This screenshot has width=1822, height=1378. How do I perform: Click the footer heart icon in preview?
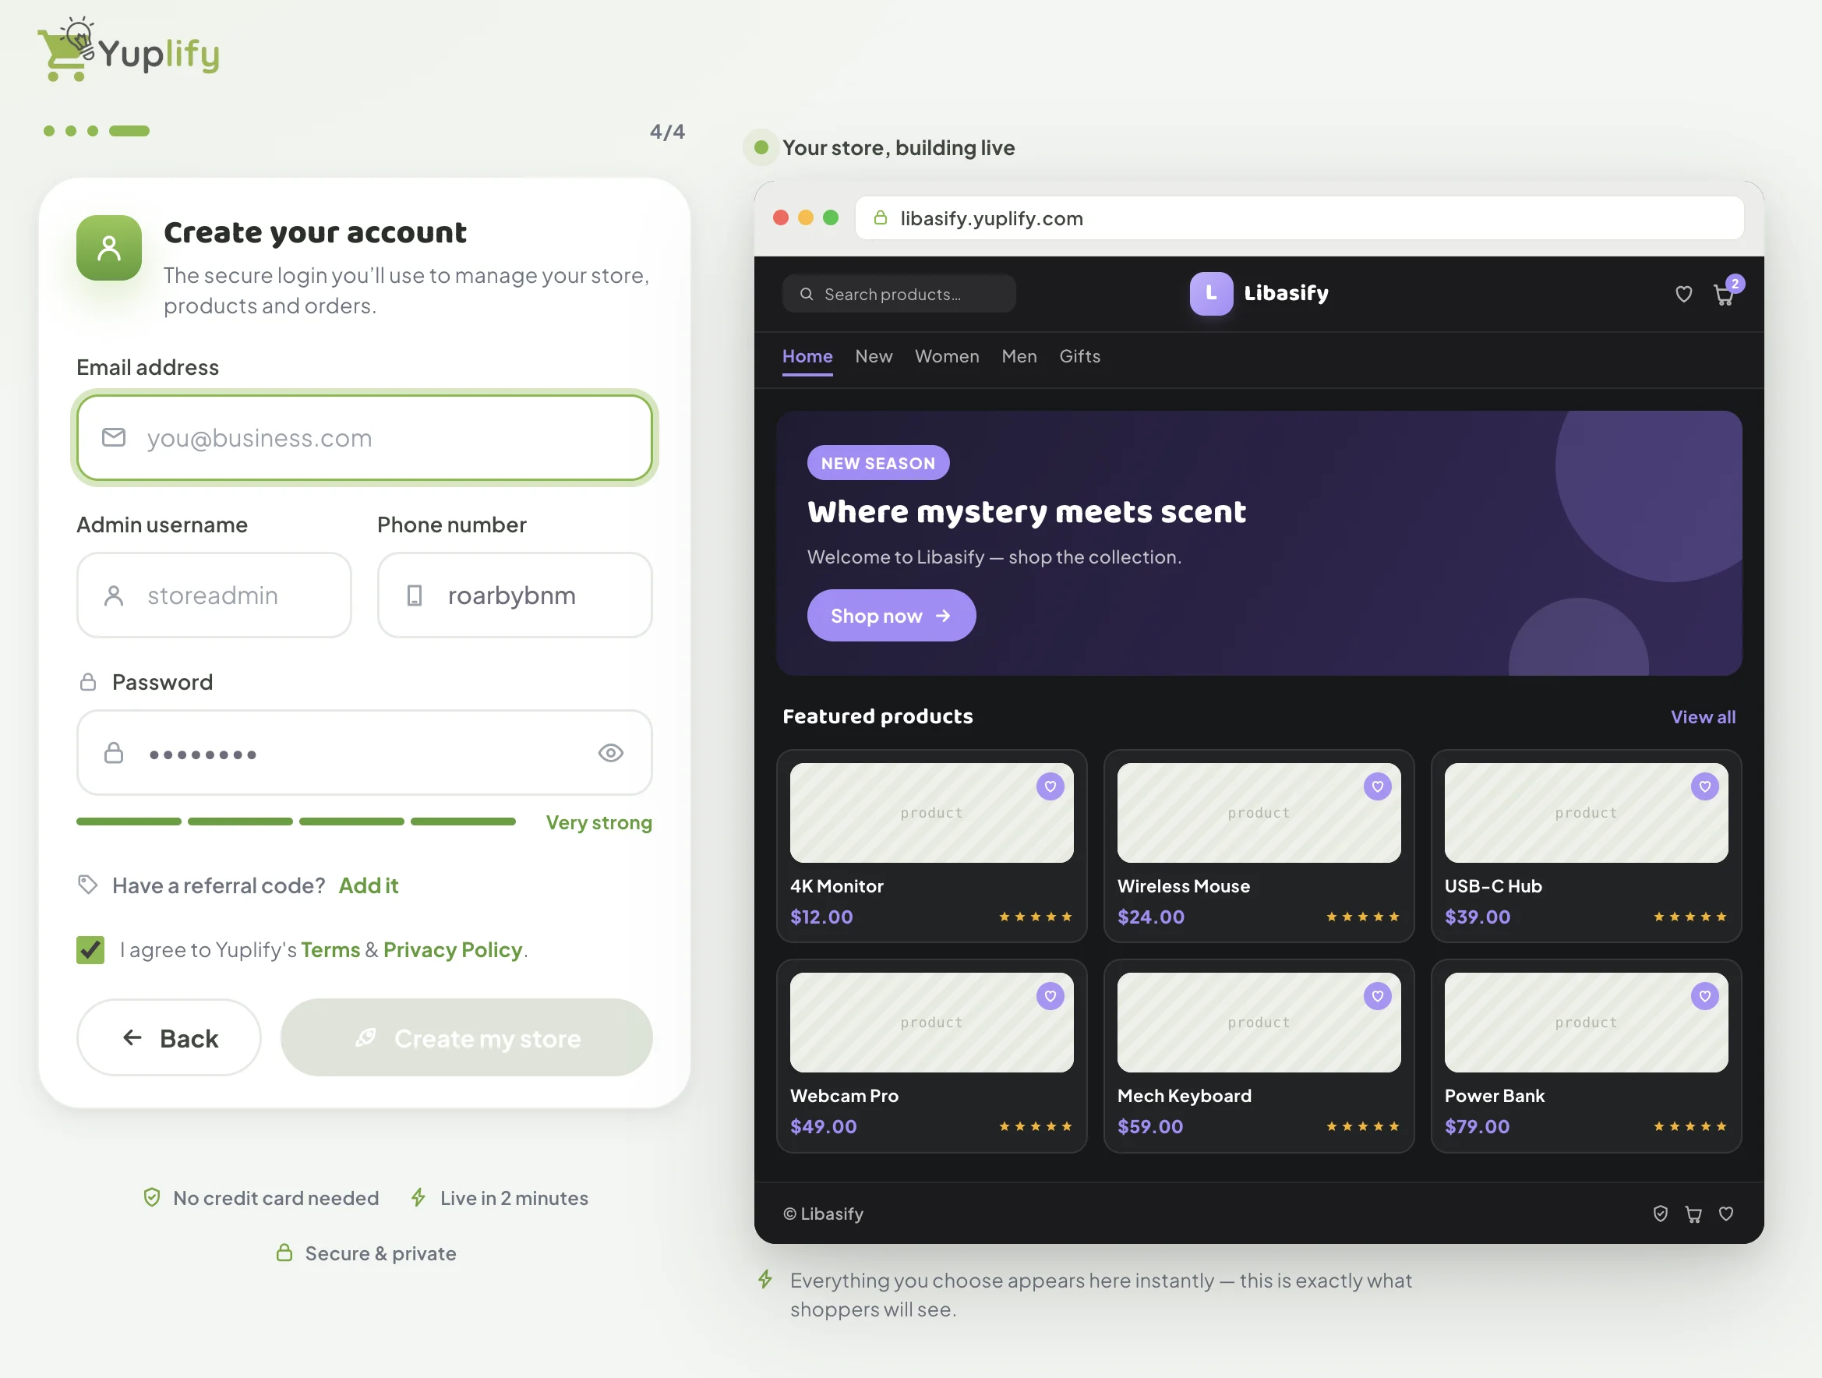[x=1726, y=1214]
